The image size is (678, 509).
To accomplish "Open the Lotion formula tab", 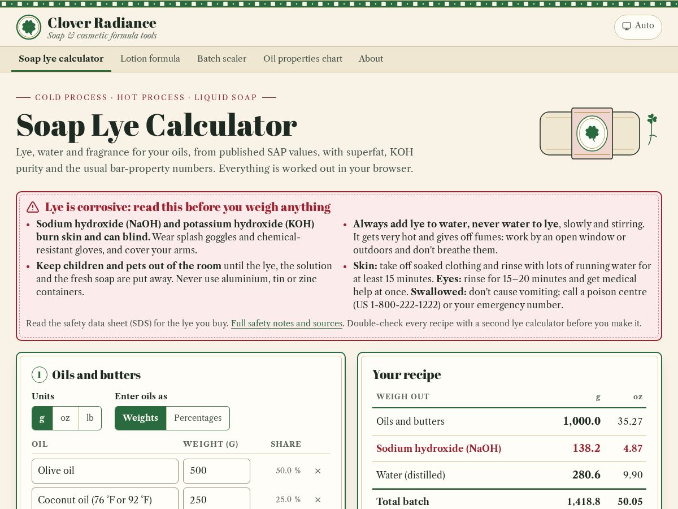I will coord(150,59).
